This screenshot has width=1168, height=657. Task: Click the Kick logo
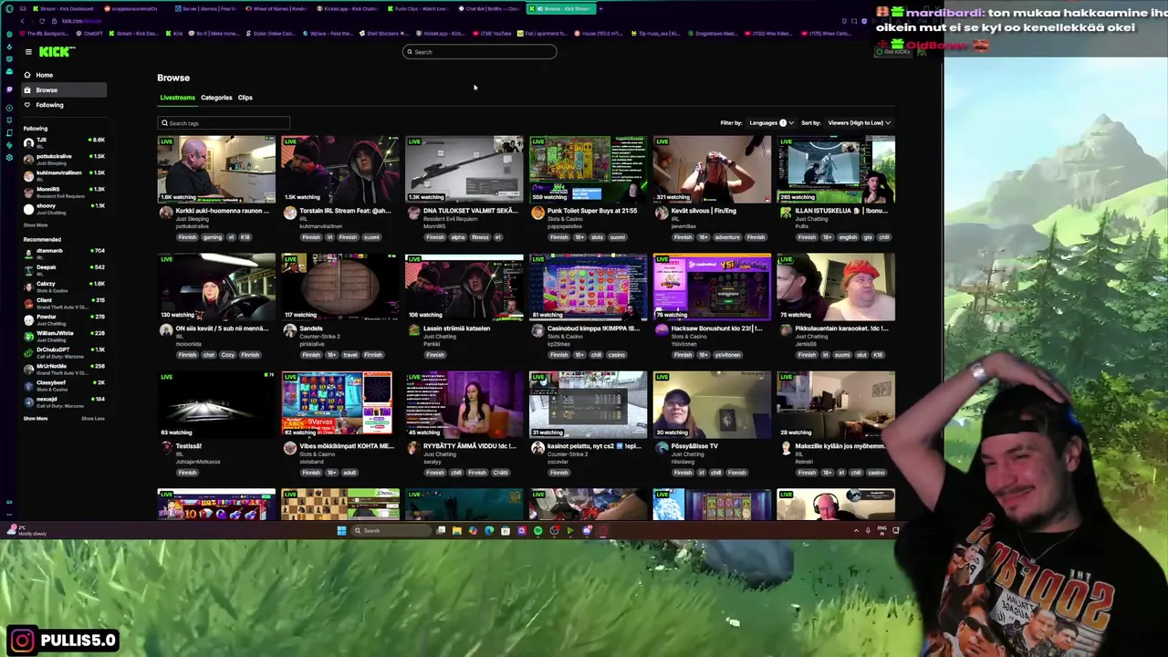click(57, 52)
